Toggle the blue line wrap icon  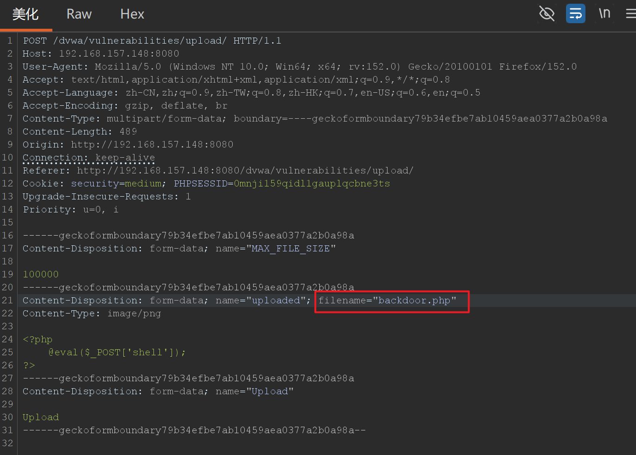576,13
